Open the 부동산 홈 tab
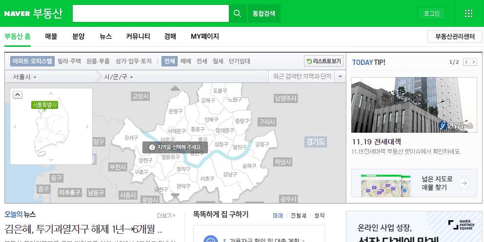 coord(18,37)
